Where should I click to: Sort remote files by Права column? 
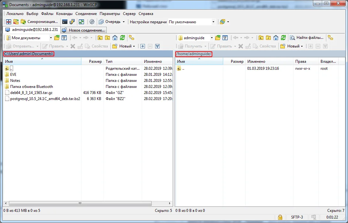tap(306, 61)
